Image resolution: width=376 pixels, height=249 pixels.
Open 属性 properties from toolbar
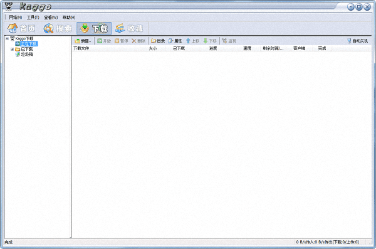175,41
